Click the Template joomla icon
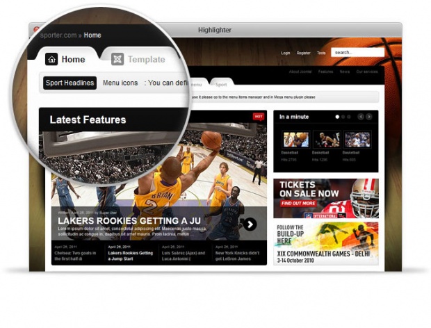The width and height of the screenshot is (431, 328). tap(117, 59)
